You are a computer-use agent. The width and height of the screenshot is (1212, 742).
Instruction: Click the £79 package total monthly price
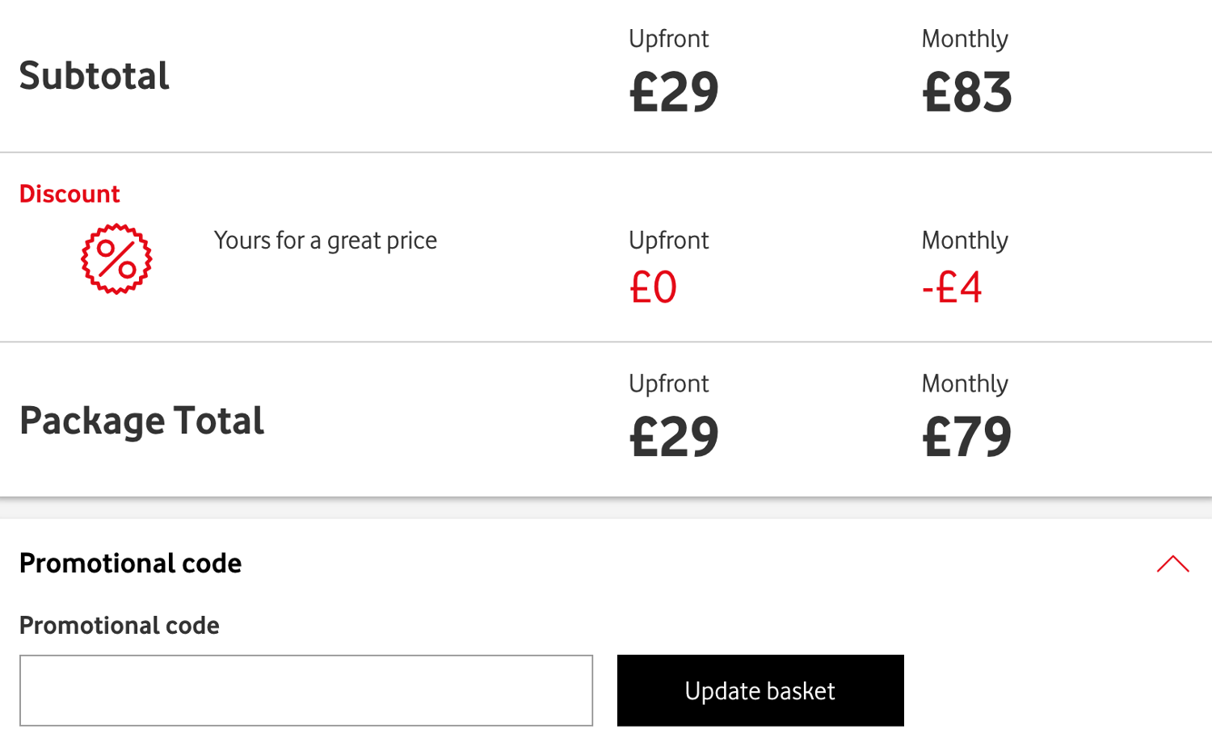966,436
